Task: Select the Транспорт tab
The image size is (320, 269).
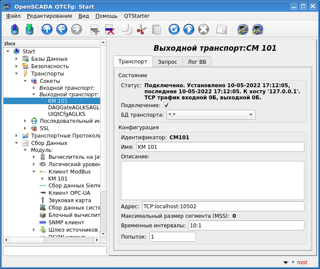Action: (133, 61)
